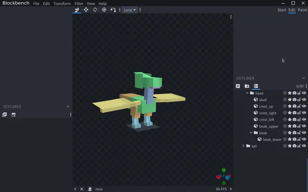This screenshot has width=308, height=192.
Task: Open the File menu
Action: tap(37, 3)
